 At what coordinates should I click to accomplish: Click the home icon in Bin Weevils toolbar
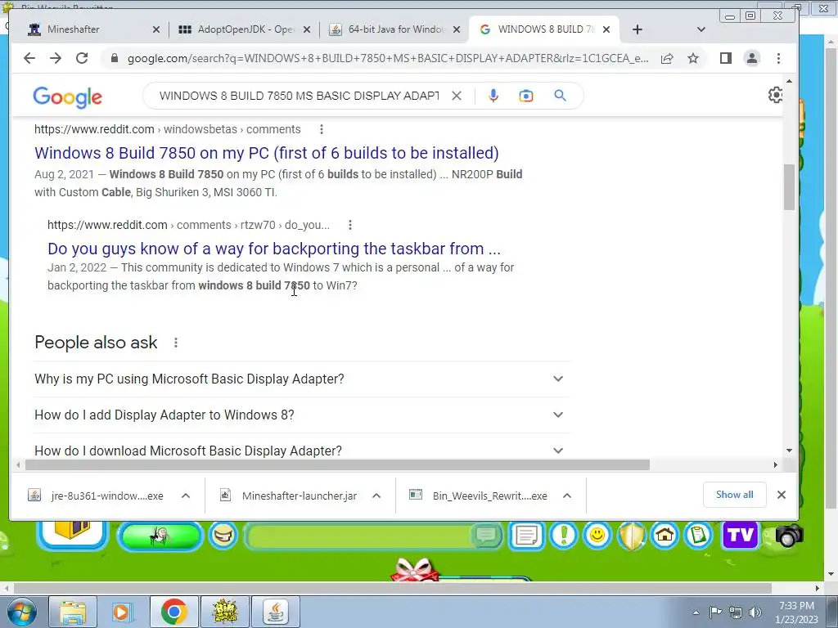click(665, 535)
